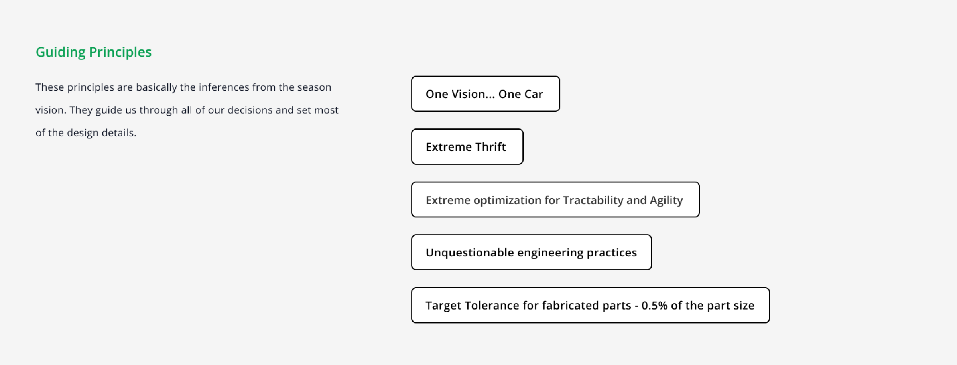Click the word "fabricated" in the last box
This screenshot has width=957, height=365.
coord(571,305)
